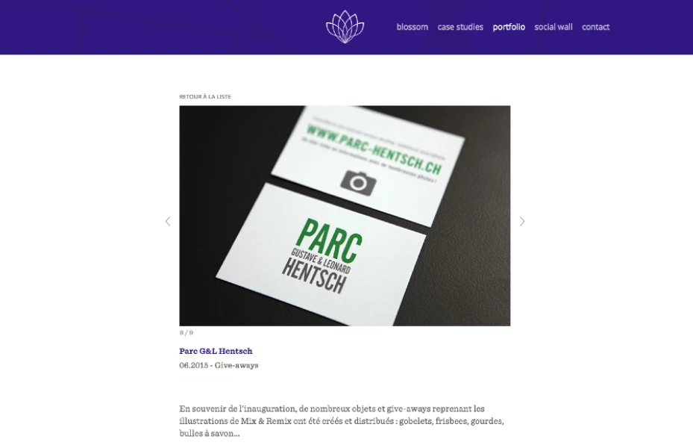
Task: Click the www.parc-hentsch.ch text on card
Action: pos(374,149)
